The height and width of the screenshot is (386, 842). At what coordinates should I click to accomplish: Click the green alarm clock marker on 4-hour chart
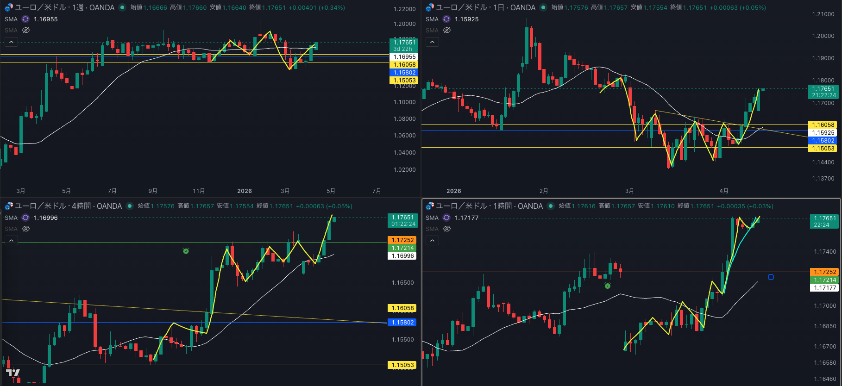(x=186, y=251)
